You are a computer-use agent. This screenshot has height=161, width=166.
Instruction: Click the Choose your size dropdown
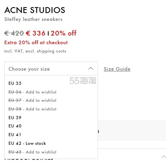coord(51,69)
